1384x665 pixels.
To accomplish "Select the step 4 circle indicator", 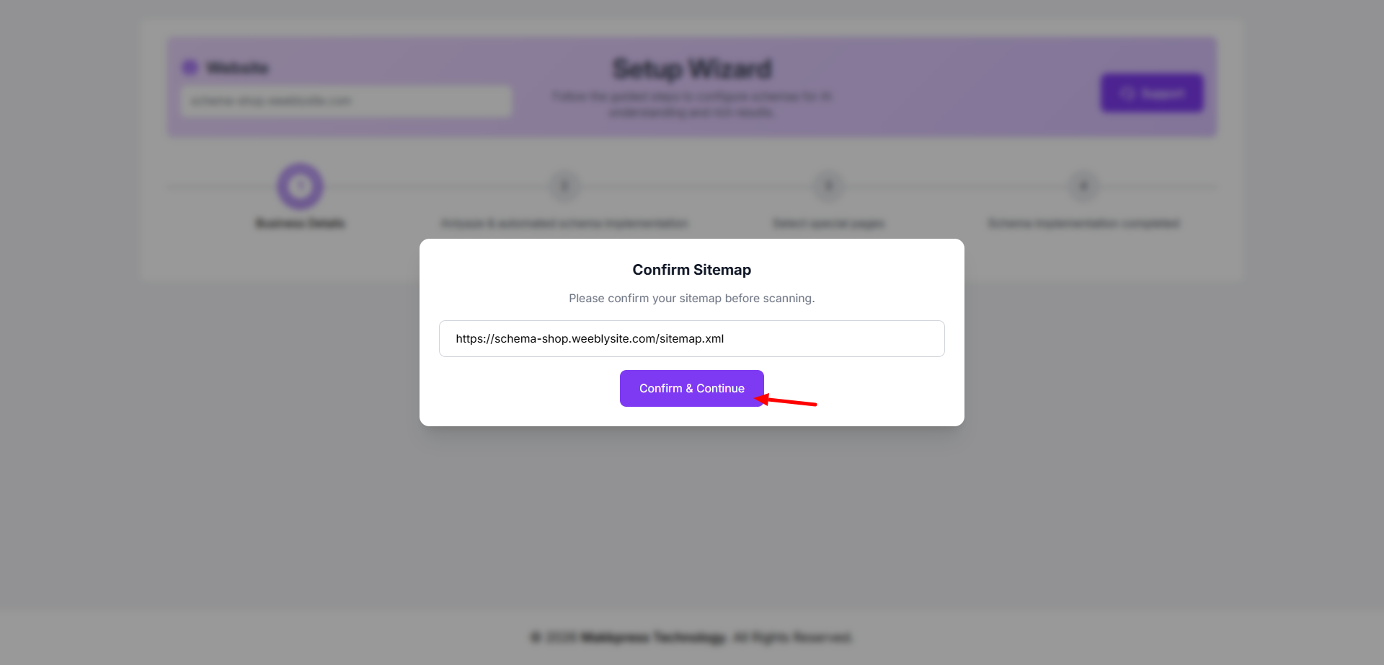I will click(x=1083, y=187).
